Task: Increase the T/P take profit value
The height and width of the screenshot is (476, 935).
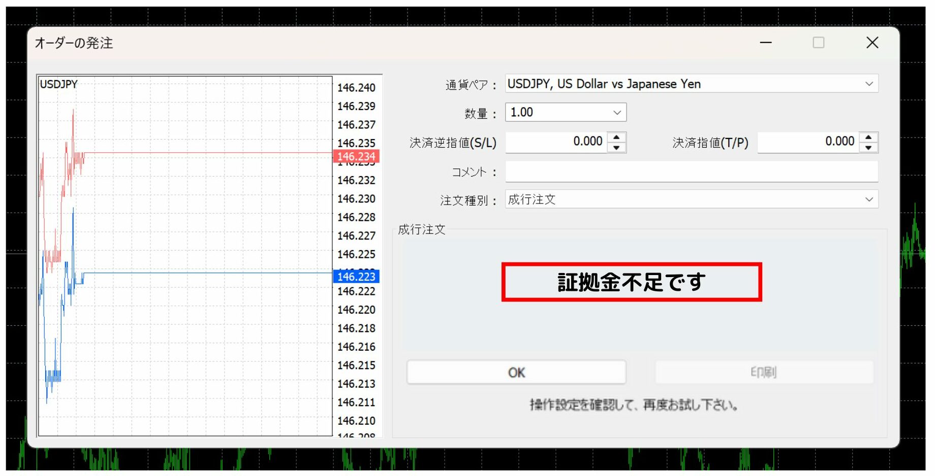Action: (868, 137)
